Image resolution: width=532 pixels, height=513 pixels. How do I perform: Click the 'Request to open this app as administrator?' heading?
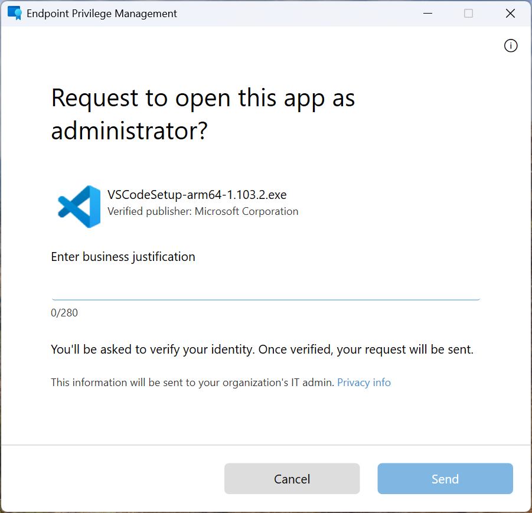[x=203, y=114]
